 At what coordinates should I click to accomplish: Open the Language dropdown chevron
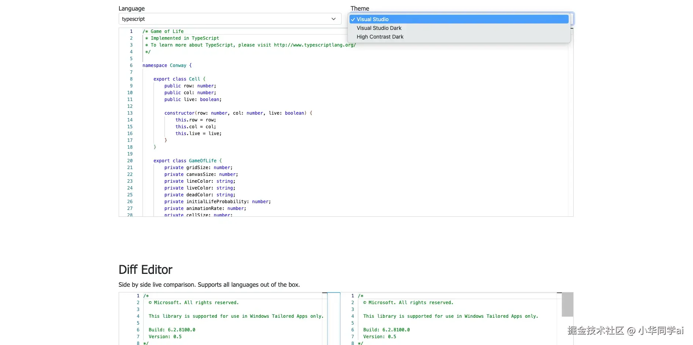[334, 19]
